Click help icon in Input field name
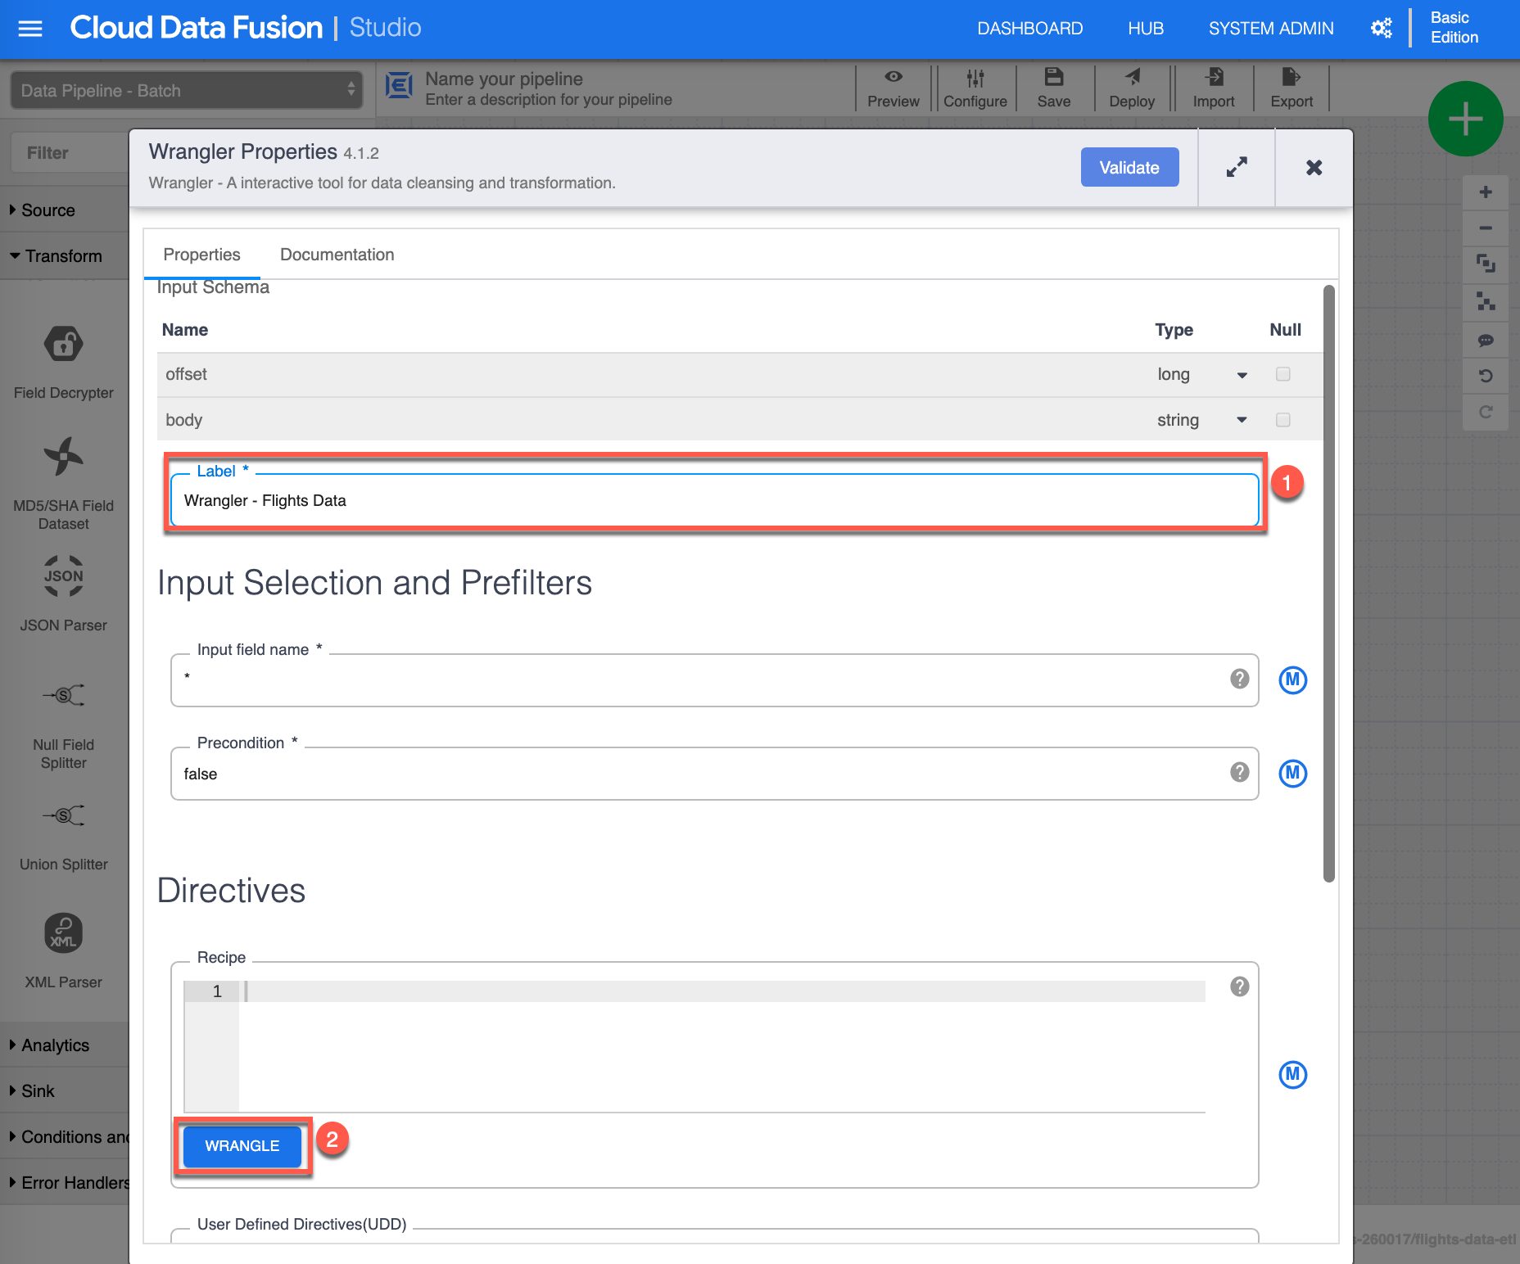This screenshot has height=1264, width=1520. click(1239, 679)
